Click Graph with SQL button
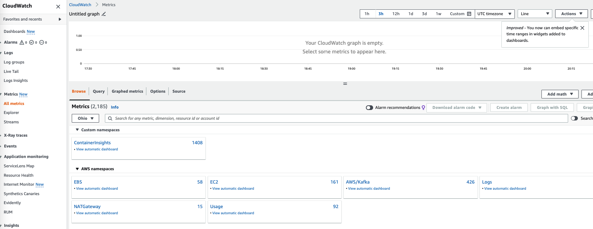 pyautogui.click(x=552, y=107)
